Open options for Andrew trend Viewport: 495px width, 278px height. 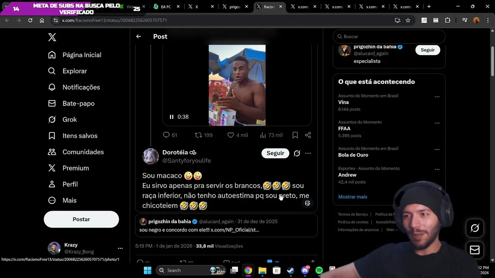[x=437, y=169]
